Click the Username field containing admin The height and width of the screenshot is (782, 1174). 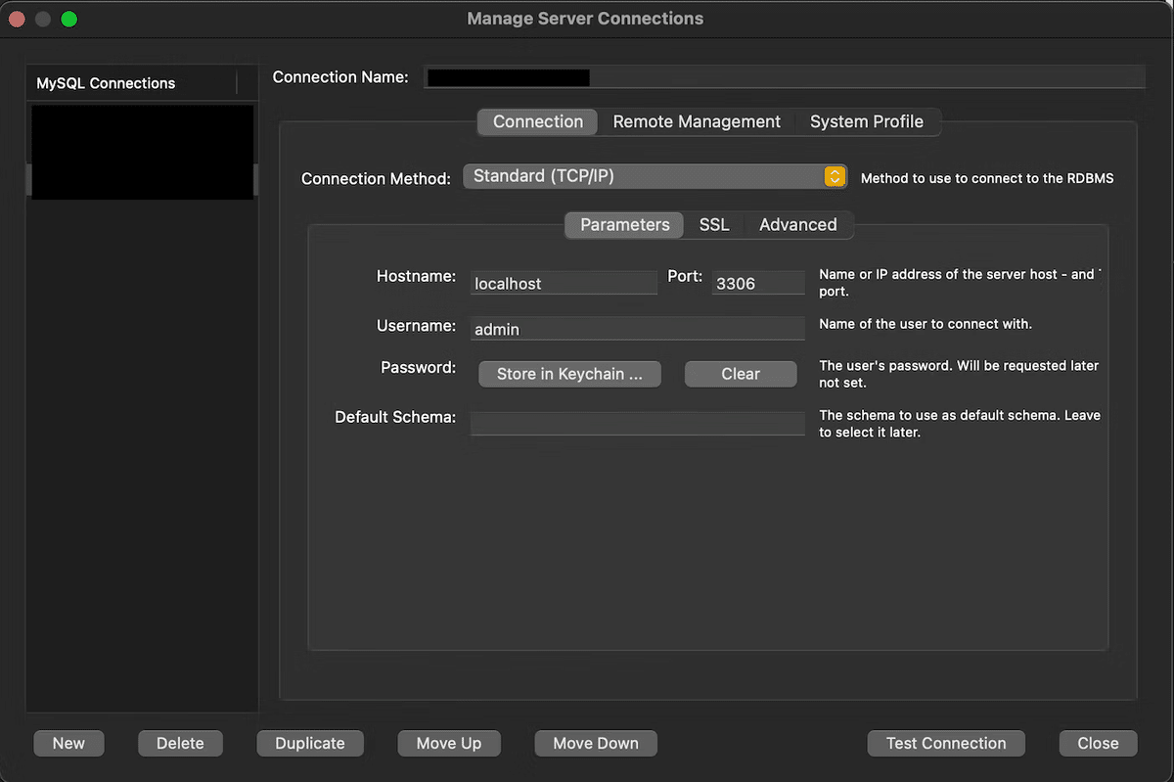click(x=638, y=329)
